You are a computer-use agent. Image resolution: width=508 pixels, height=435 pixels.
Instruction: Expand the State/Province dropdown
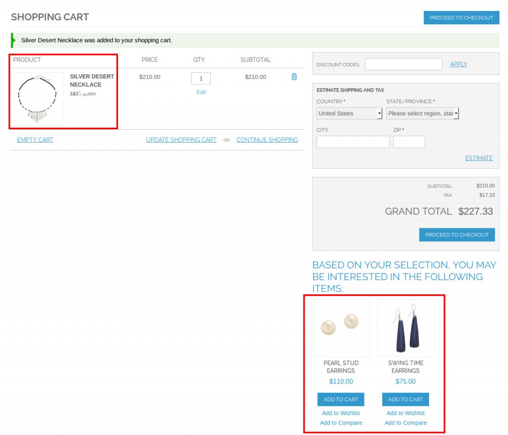pyautogui.click(x=422, y=113)
